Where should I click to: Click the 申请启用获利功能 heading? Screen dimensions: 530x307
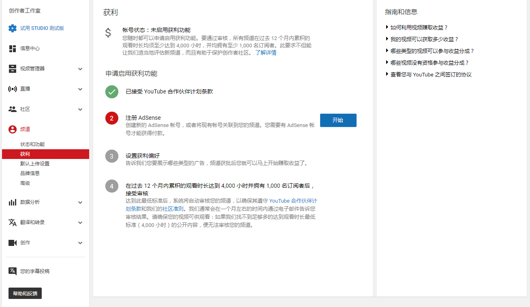point(131,74)
